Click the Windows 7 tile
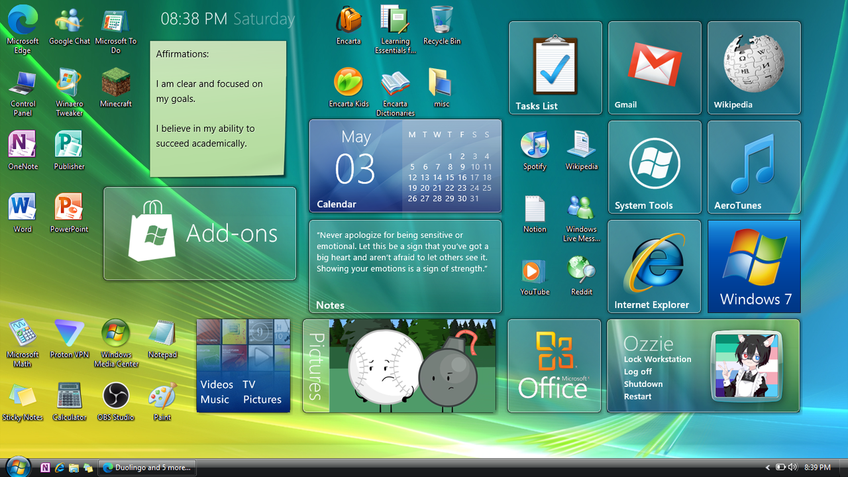The height and width of the screenshot is (477, 848). pos(754,266)
